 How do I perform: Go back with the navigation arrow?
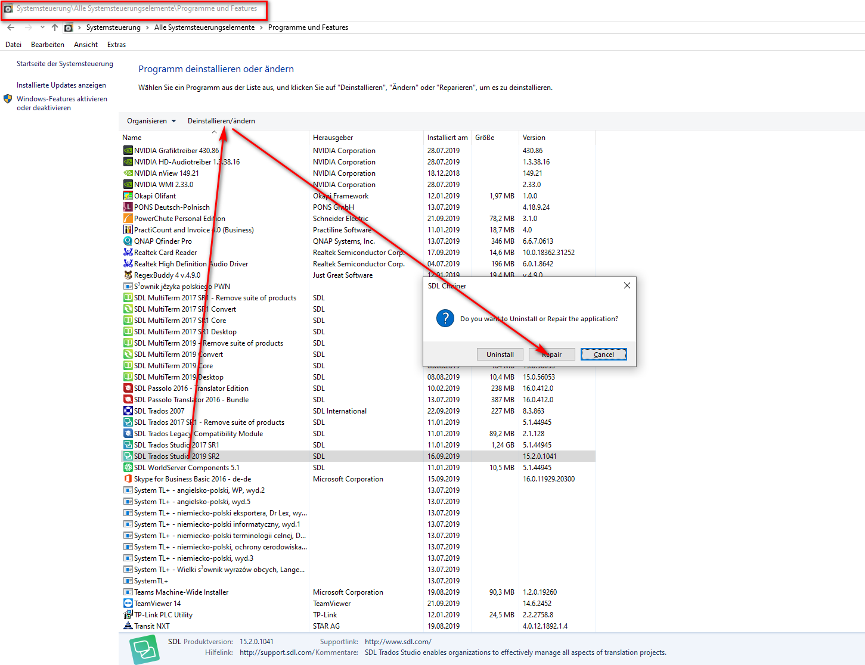11,27
